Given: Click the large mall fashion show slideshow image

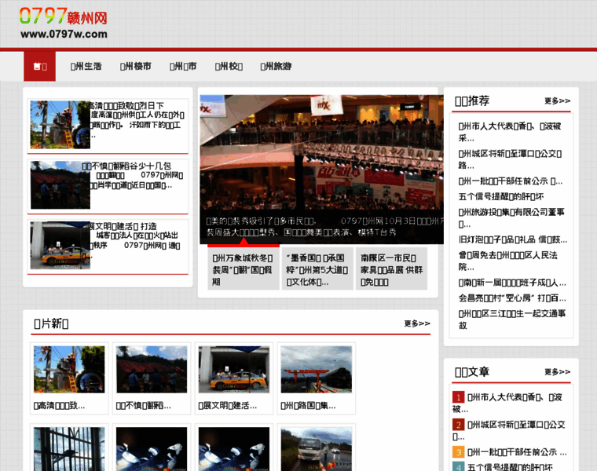Looking at the screenshot, I should [x=322, y=170].
